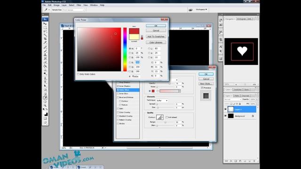Click the Quick Mask mode icon
The image size is (301, 169).
click(45, 119)
